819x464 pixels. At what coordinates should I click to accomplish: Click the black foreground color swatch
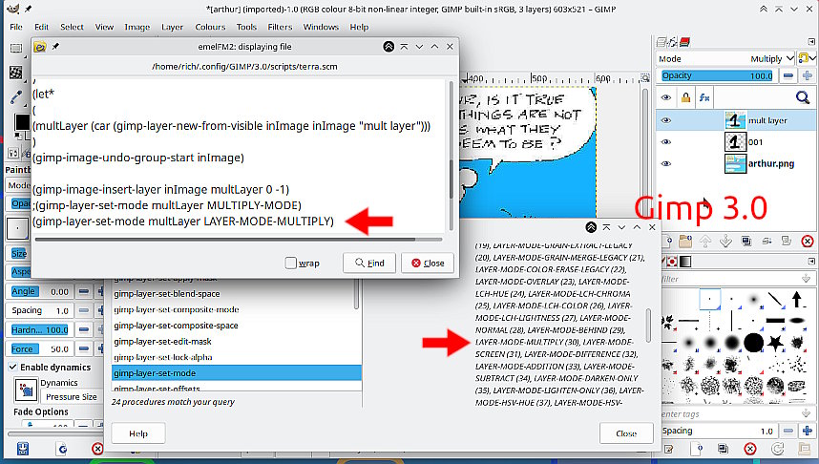point(21,121)
